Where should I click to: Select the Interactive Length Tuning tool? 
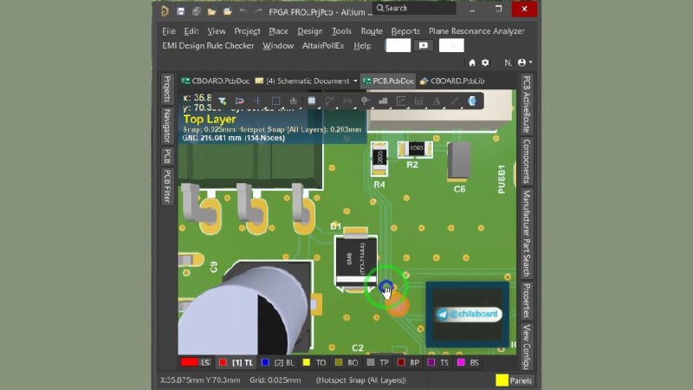pos(347,101)
